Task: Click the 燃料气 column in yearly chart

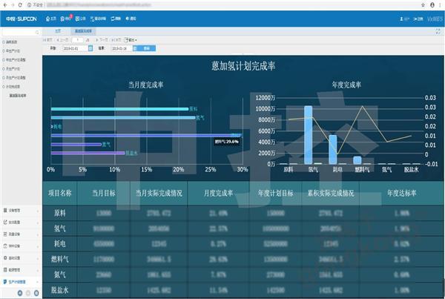Action: tap(357, 160)
